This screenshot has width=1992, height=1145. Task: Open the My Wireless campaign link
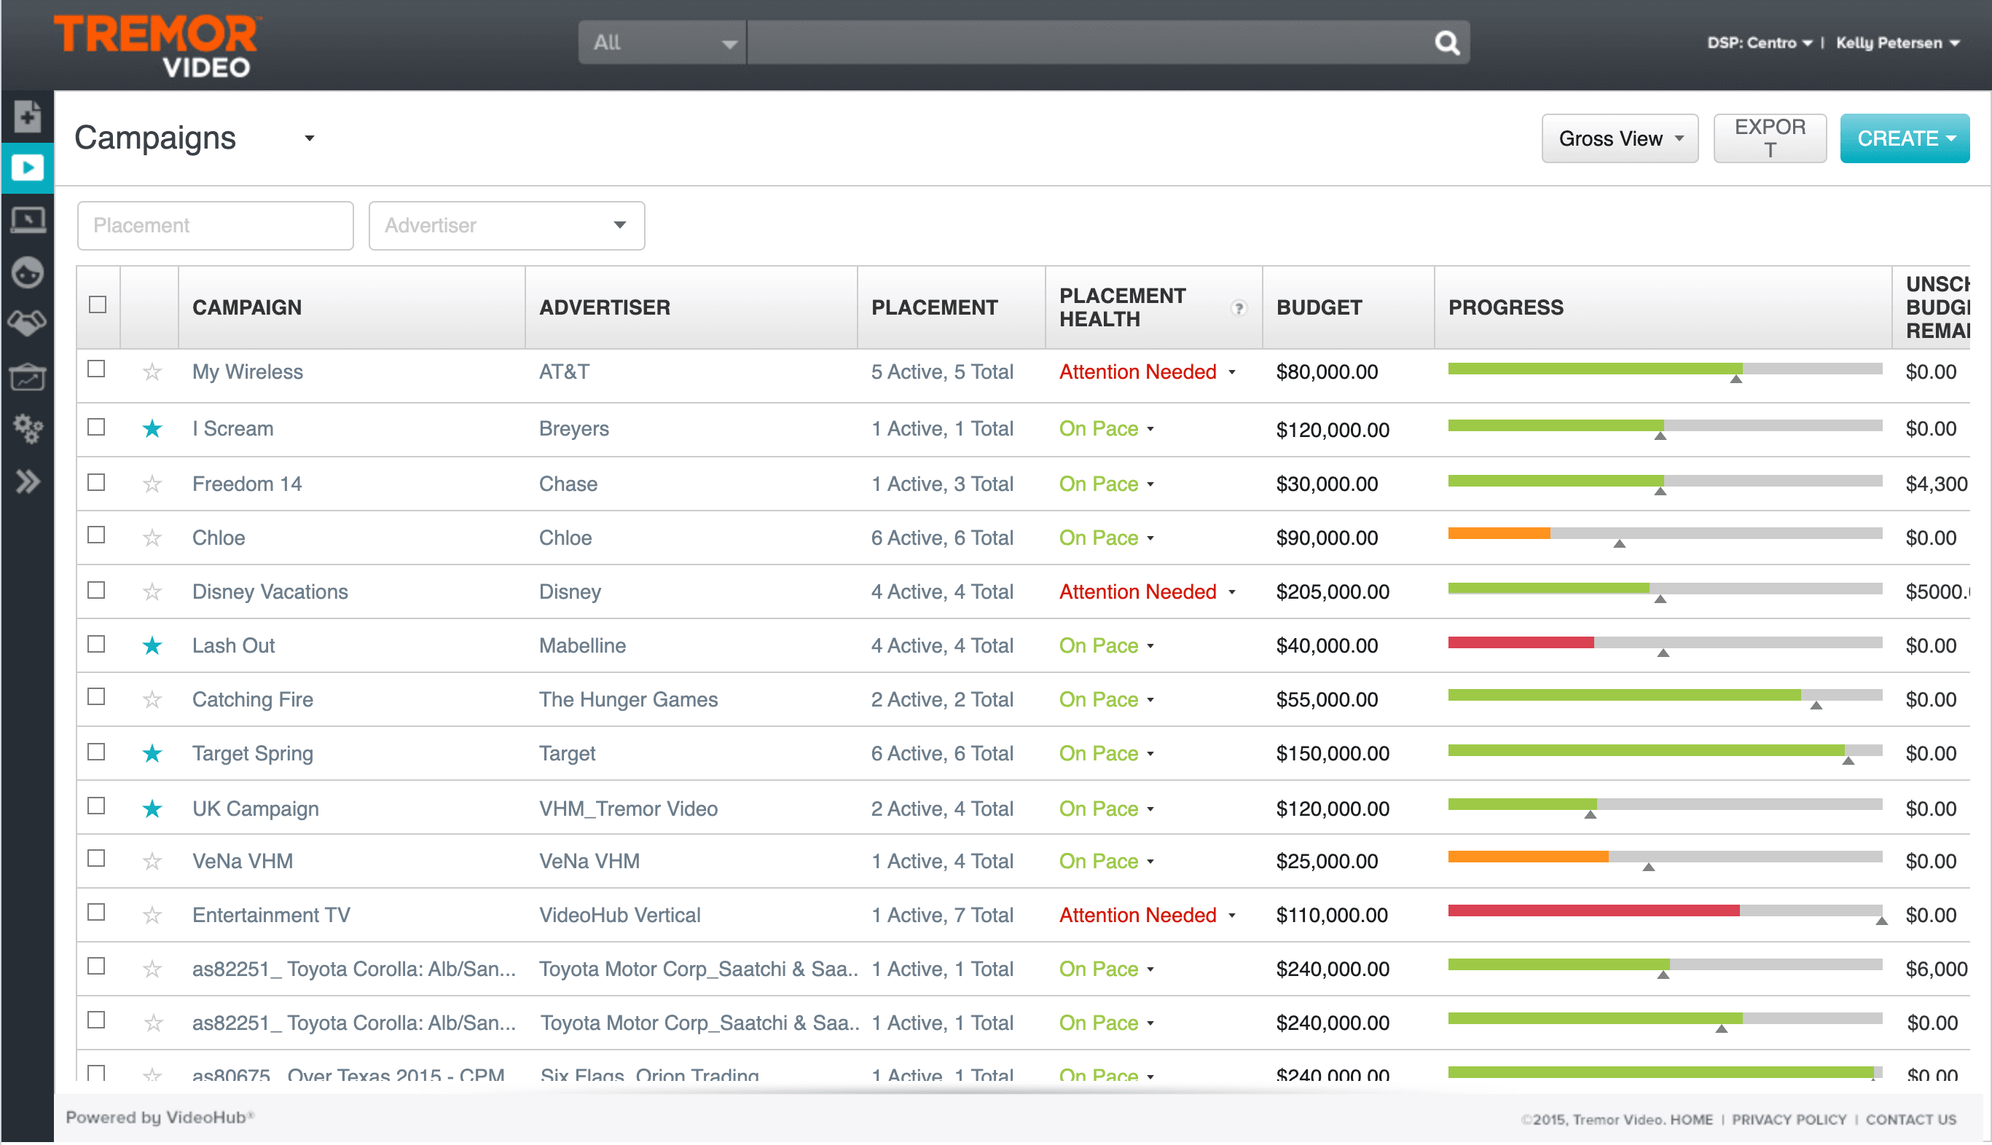pos(247,372)
